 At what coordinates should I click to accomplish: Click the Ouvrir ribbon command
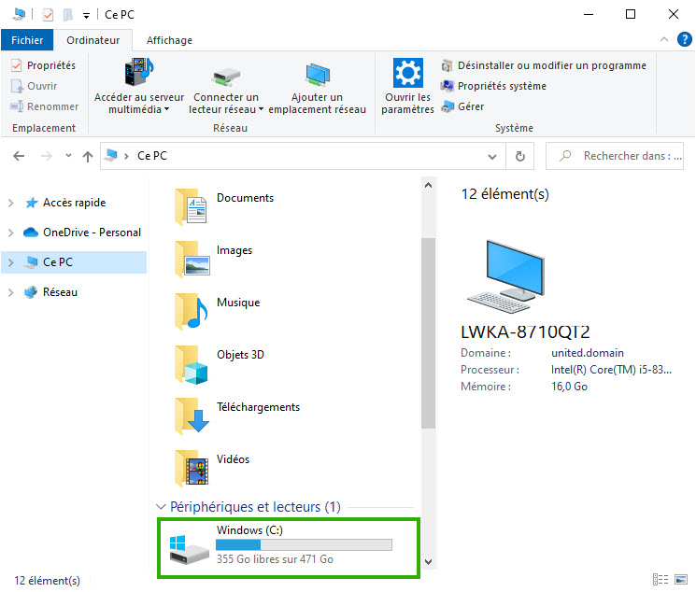[35, 86]
